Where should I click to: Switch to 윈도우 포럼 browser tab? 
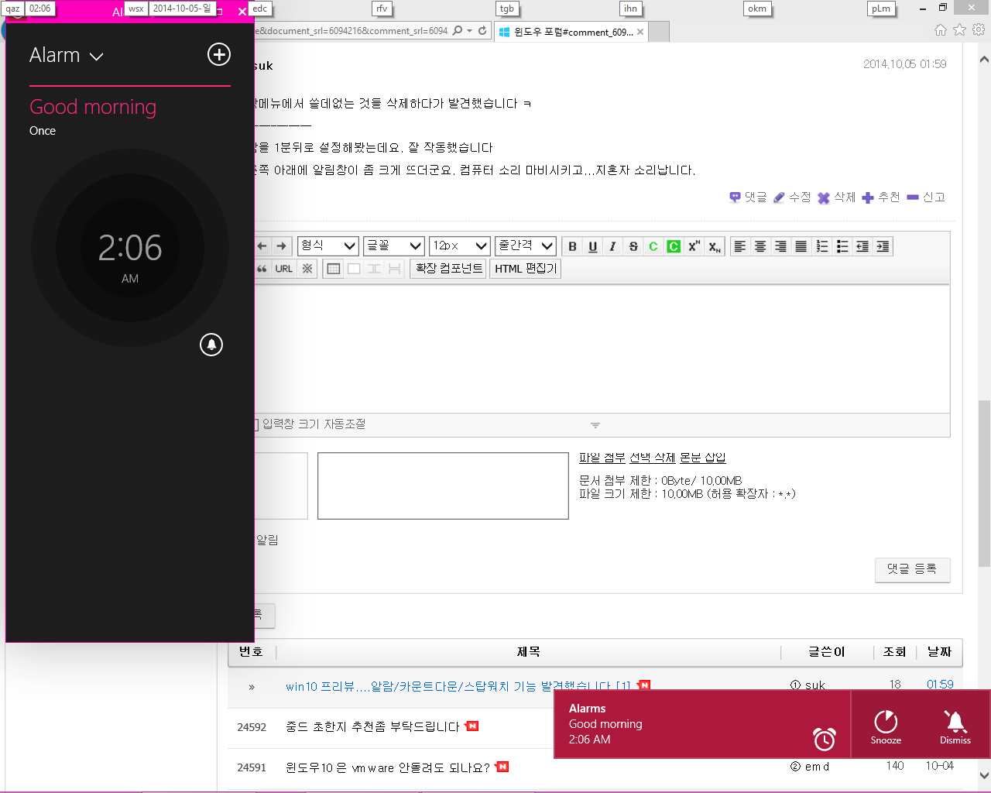click(x=573, y=32)
